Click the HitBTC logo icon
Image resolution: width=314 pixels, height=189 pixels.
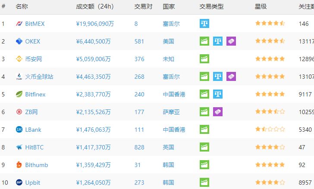click(x=19, y=147)
